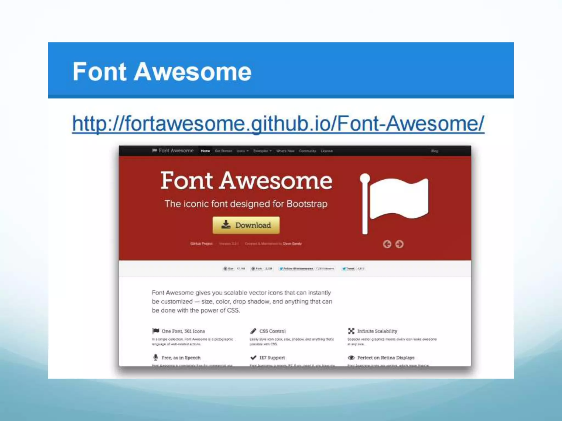Click the microphone icon beside Free, as in Speech
The image size is (562, 421).
tap(156, 357)
